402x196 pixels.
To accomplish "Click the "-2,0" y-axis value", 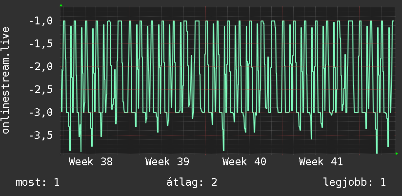I will click(x=40, y=67).
